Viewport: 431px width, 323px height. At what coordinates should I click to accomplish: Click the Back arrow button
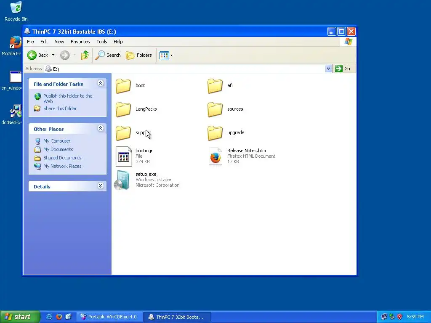pos(37,55)
